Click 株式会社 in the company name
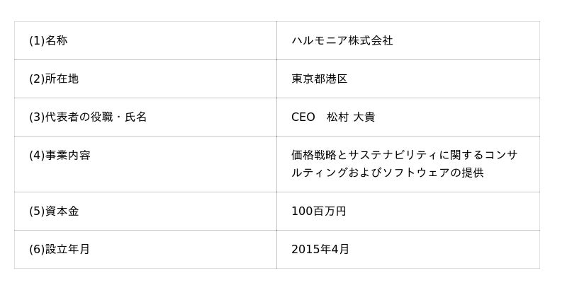Image resolution: width=567 pixels, height=290 pixels. point(370,41)
